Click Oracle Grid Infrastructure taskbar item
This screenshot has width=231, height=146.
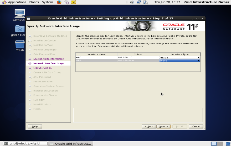71,144
